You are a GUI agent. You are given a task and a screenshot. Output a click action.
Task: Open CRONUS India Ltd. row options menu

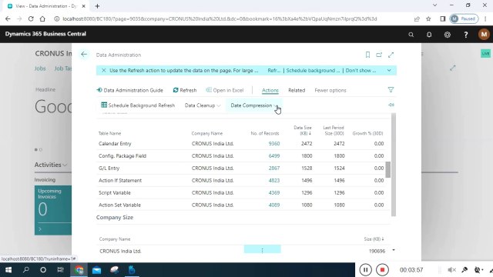(x=262, y=250)
